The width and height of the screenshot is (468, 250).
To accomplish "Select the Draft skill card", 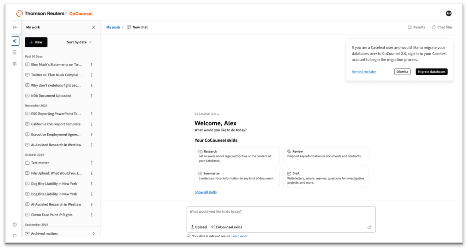I will click(326, 178).
